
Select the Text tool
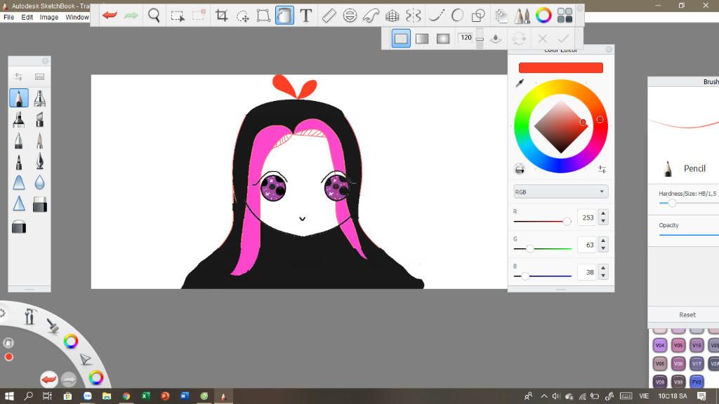[x=306, y=15]
